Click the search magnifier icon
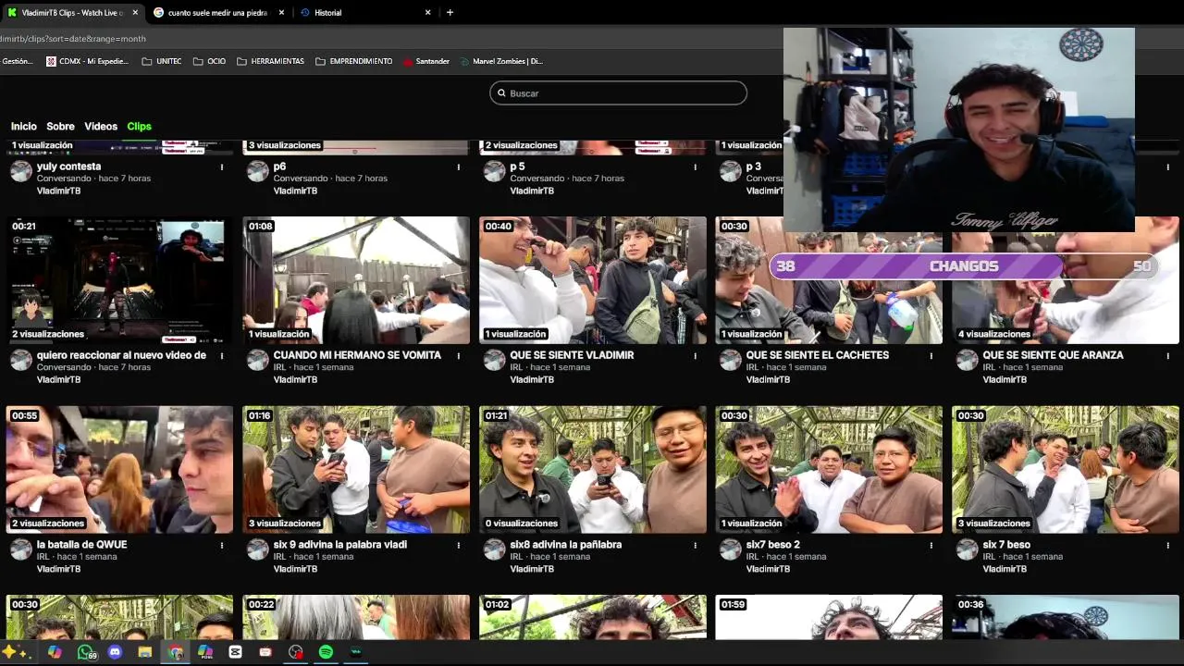 [x=502, y=93]
